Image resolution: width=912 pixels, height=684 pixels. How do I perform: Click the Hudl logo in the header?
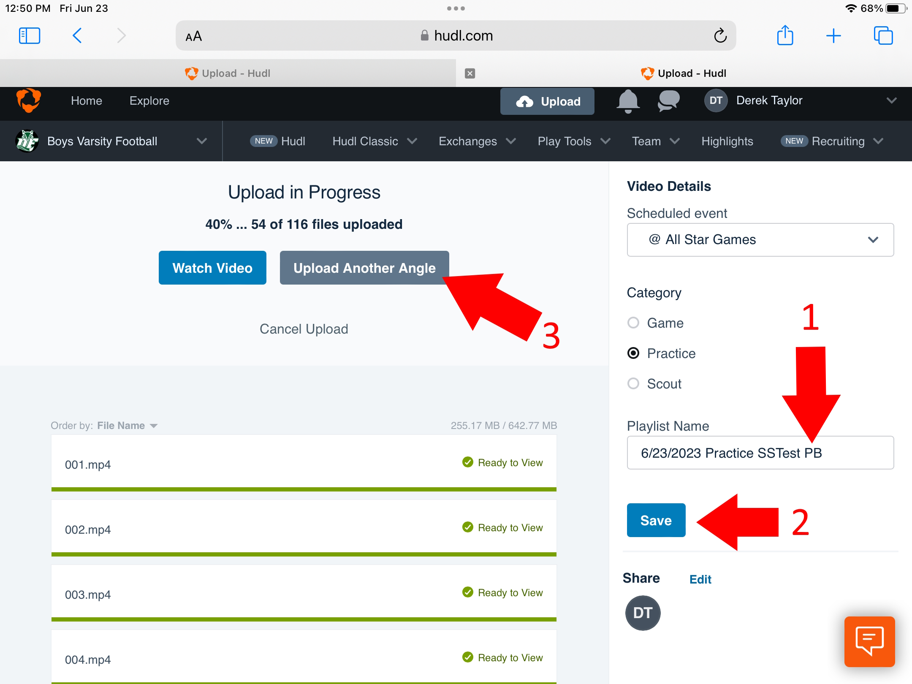[29, 100]
